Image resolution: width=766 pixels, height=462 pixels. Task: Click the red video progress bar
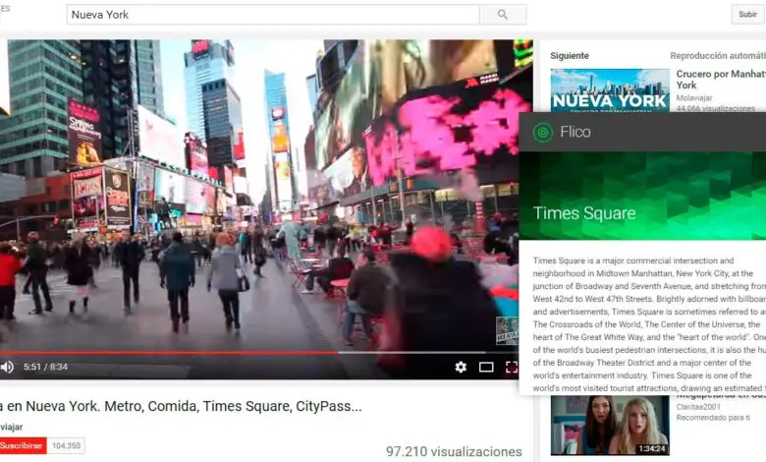click(x=169, y=352)
